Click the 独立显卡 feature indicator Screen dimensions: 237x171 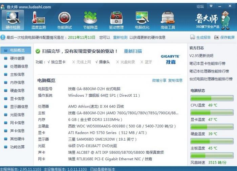click(x=57, y=62)
